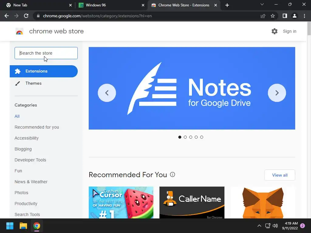Close the Chrome Web Store tab
The image size is (311, 233).
(216, 5)
